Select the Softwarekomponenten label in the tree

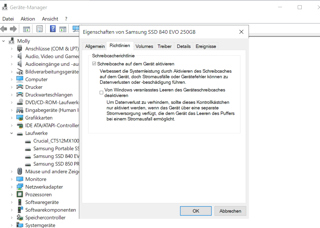click(x=51, y=210)
